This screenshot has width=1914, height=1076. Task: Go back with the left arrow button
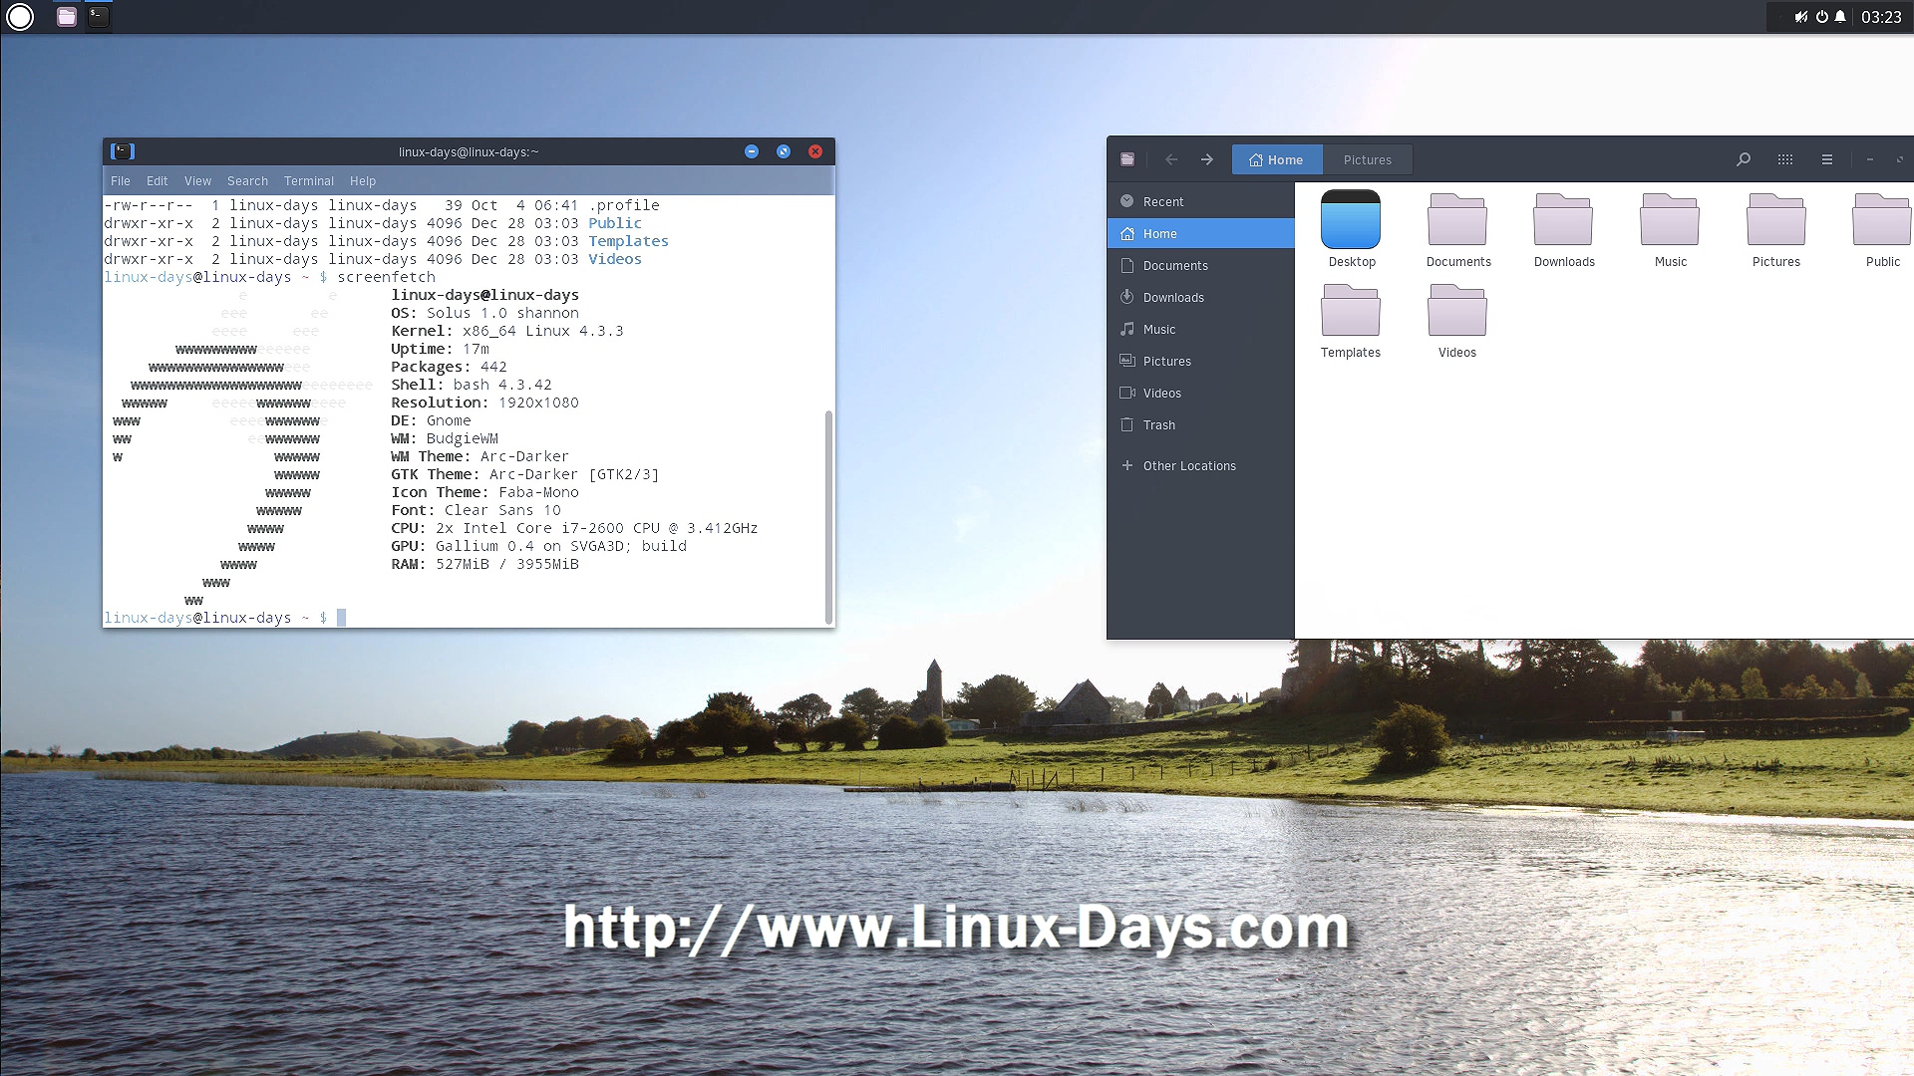tap(1171, 159)
